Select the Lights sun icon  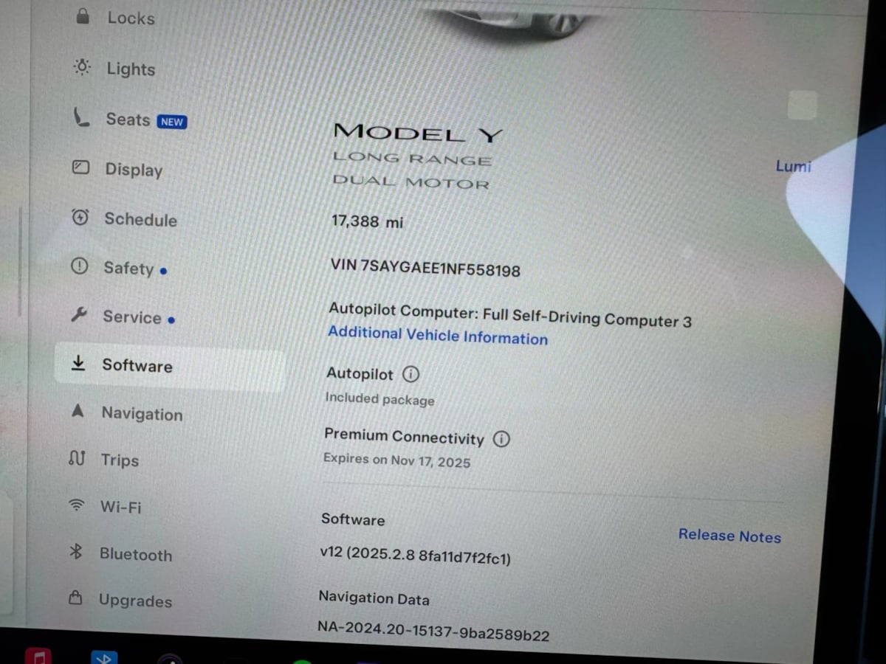tap(82, 68)
